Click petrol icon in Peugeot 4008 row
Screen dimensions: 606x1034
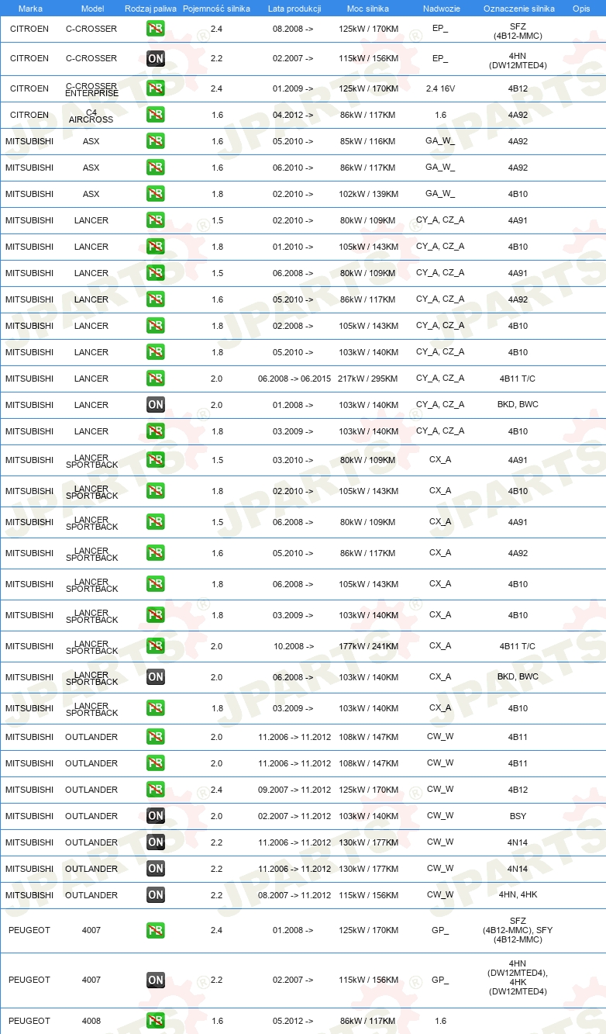pos(156,1021)
